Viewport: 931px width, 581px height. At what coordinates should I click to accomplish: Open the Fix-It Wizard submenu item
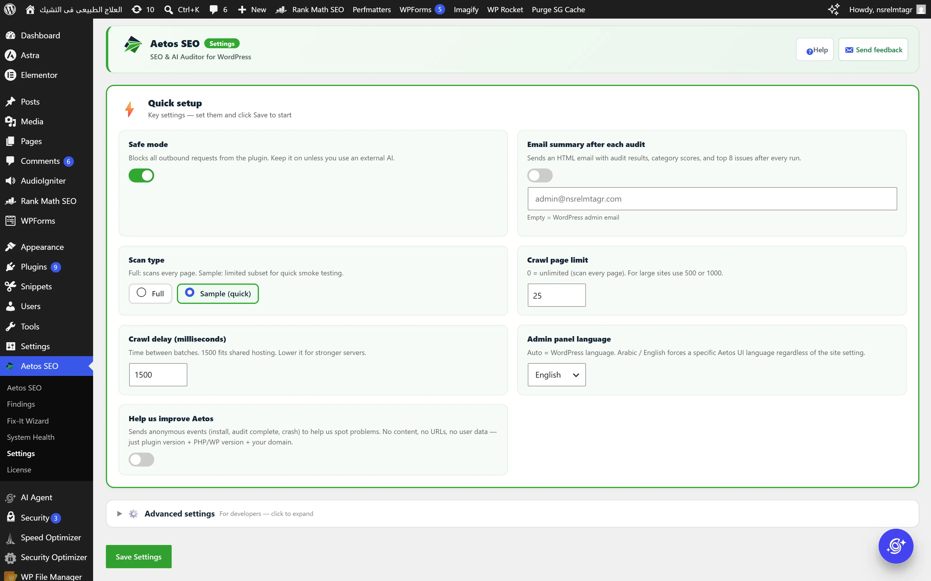28,421
